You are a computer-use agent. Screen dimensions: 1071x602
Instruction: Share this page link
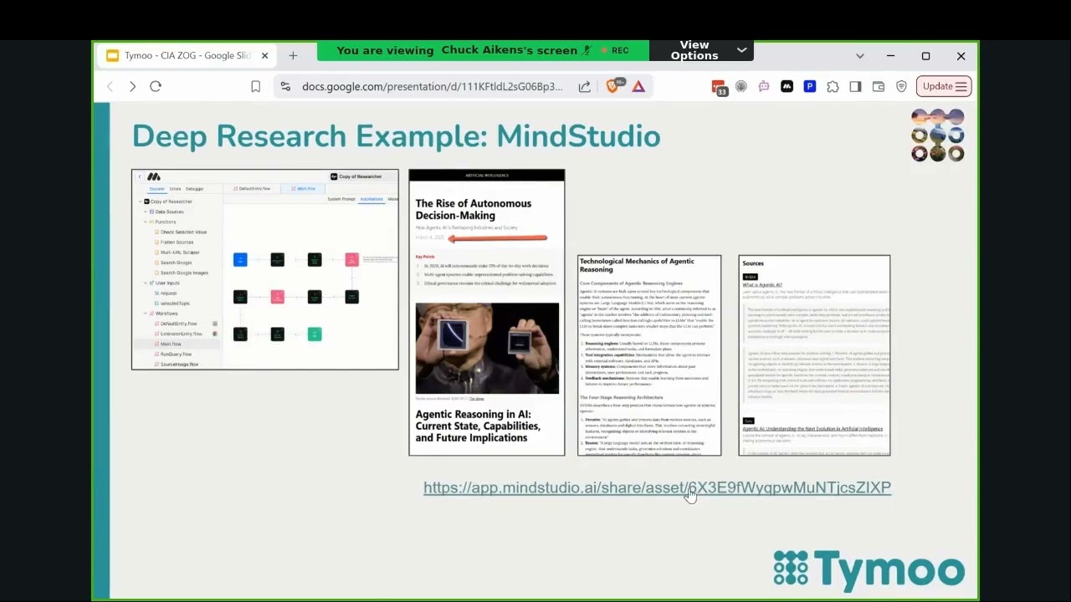tap(585, 86)
